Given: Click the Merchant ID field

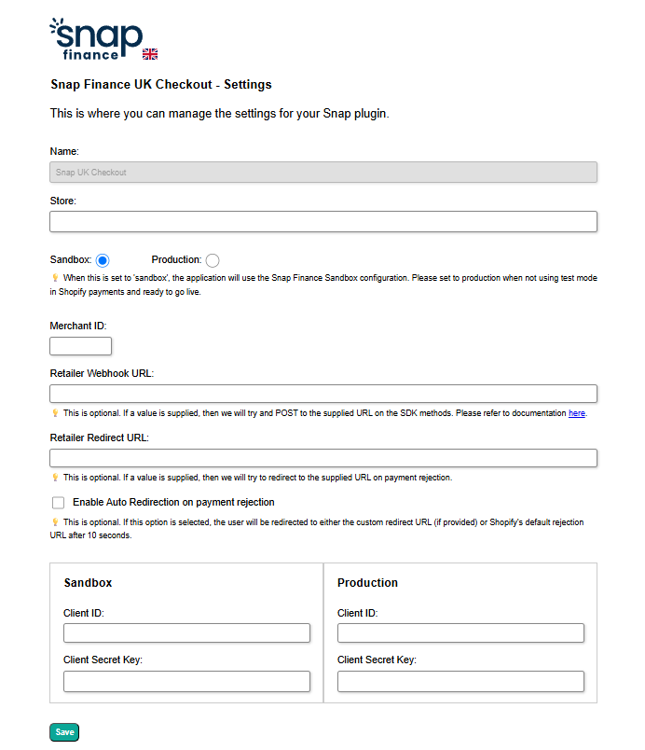Looking at the screenshot, I should click(81, 346).
